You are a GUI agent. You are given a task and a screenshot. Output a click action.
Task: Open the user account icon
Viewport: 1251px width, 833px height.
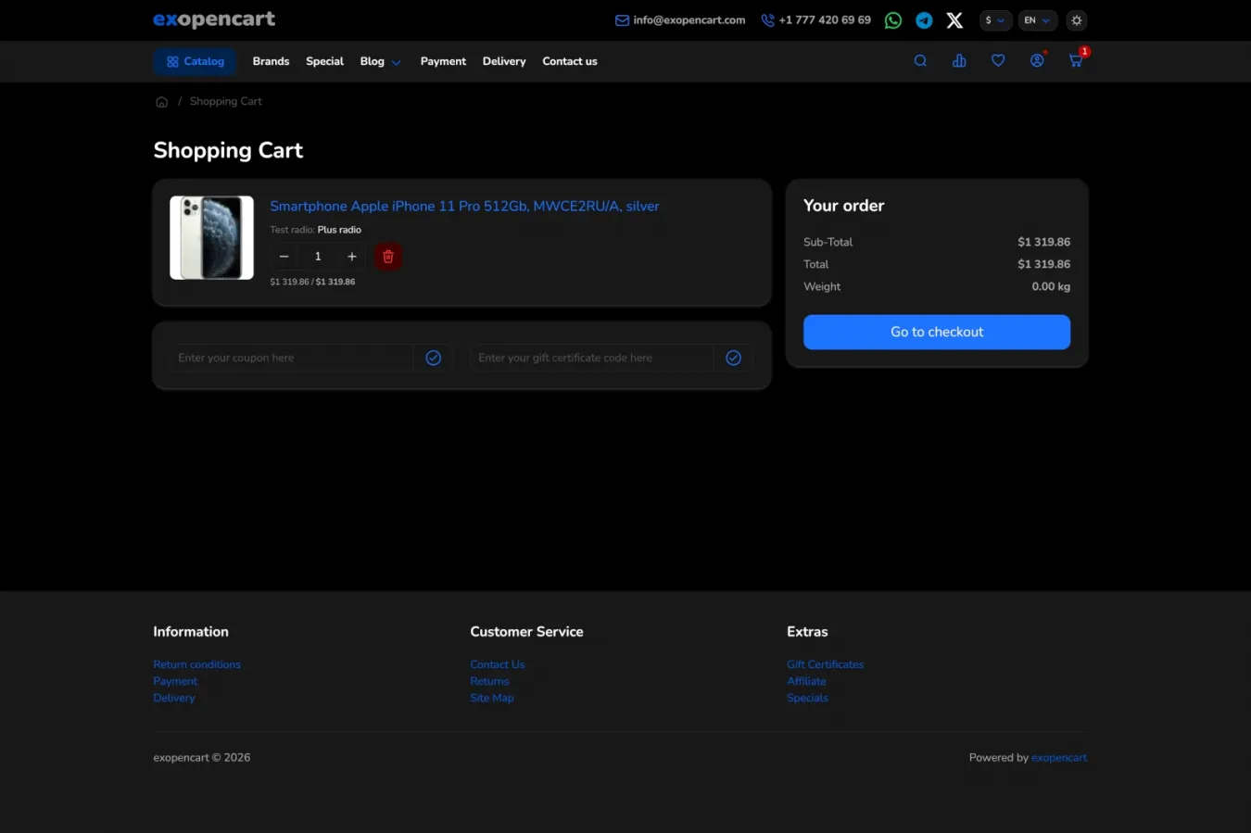pos(1037,61)
